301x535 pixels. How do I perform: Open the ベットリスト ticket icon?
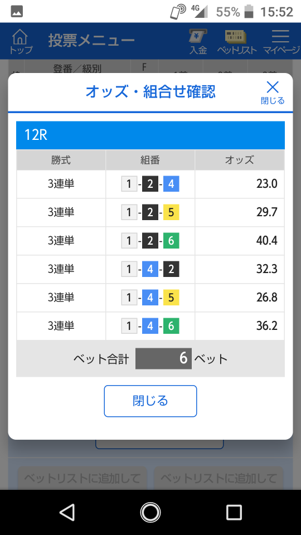[237, 41]
